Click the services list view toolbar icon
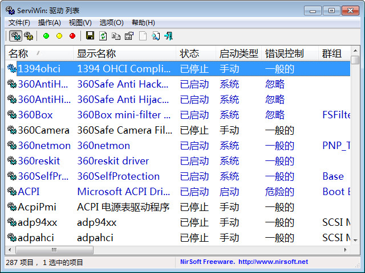 [x=29, y=36]
